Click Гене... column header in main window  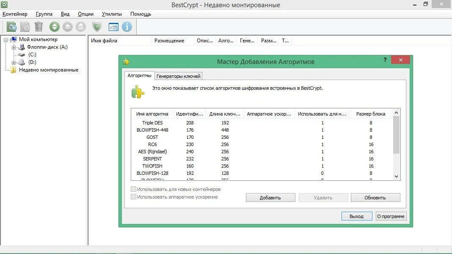pos(247,41)
